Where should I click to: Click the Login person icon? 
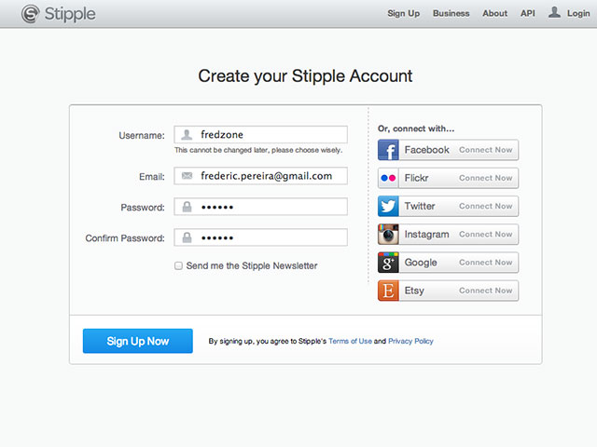[554, 12]
